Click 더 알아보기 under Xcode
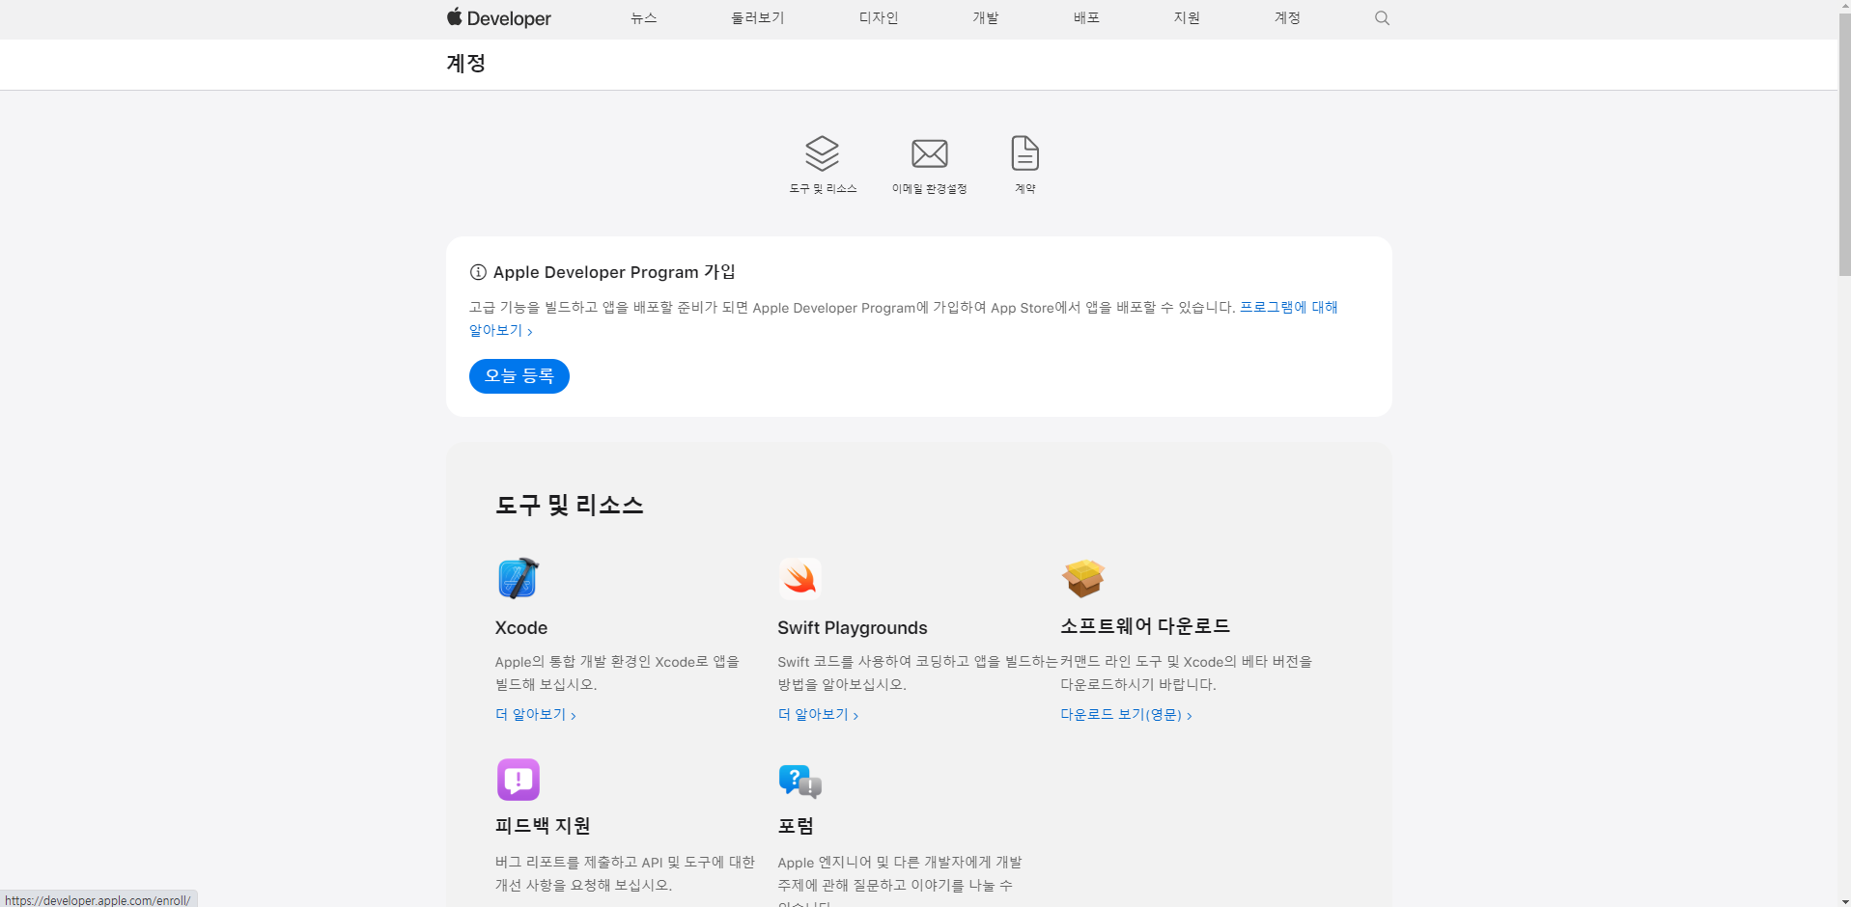The width and height of the screenshot is (1851, 907). point(536,715)
